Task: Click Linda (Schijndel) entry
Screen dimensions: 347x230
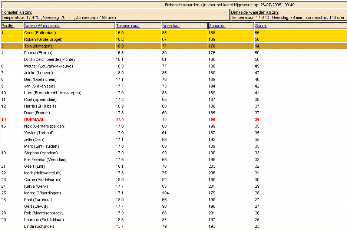Action: [39, 226]
